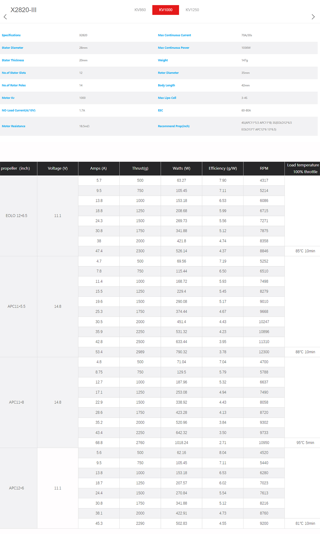Image resolution: width=320 pixels, height=534 pixels.
Task: Click the RPM column header
Action: click(x=264, y=168)
